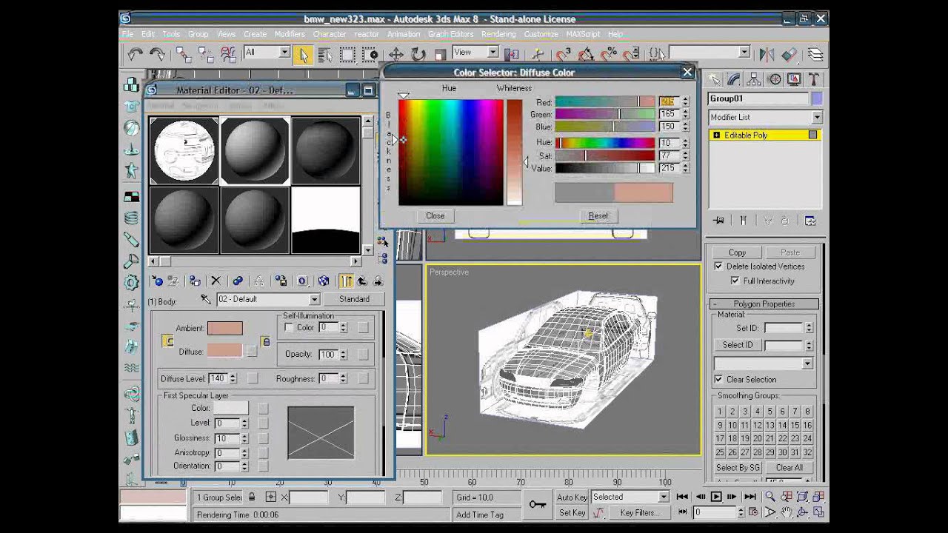Screen dimensions: 948x533
Task: Activate the Unlink Selection tool
Action: (206, 53)
